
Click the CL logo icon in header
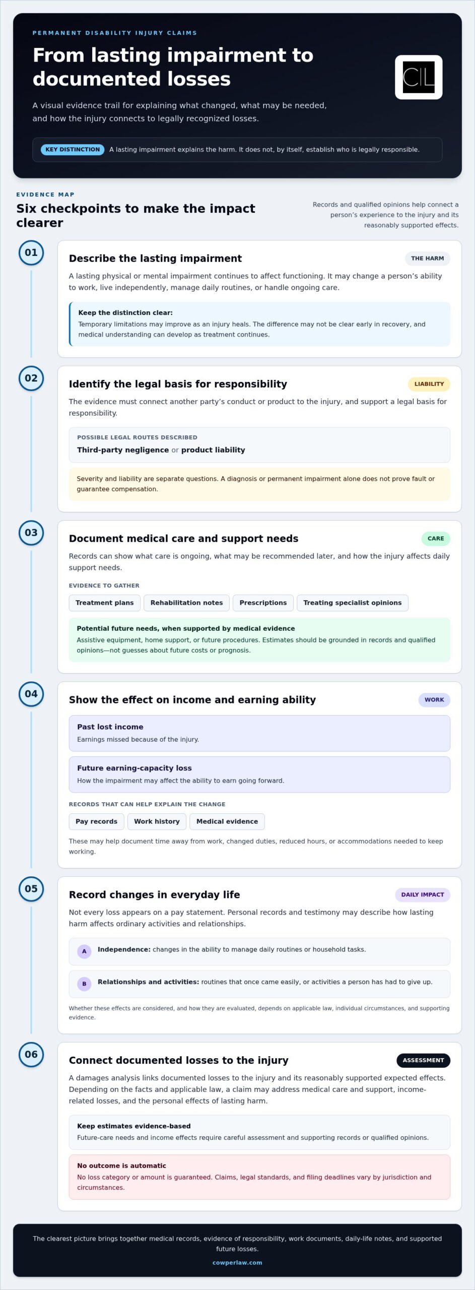pyautogui.click(x=418, y=77)
